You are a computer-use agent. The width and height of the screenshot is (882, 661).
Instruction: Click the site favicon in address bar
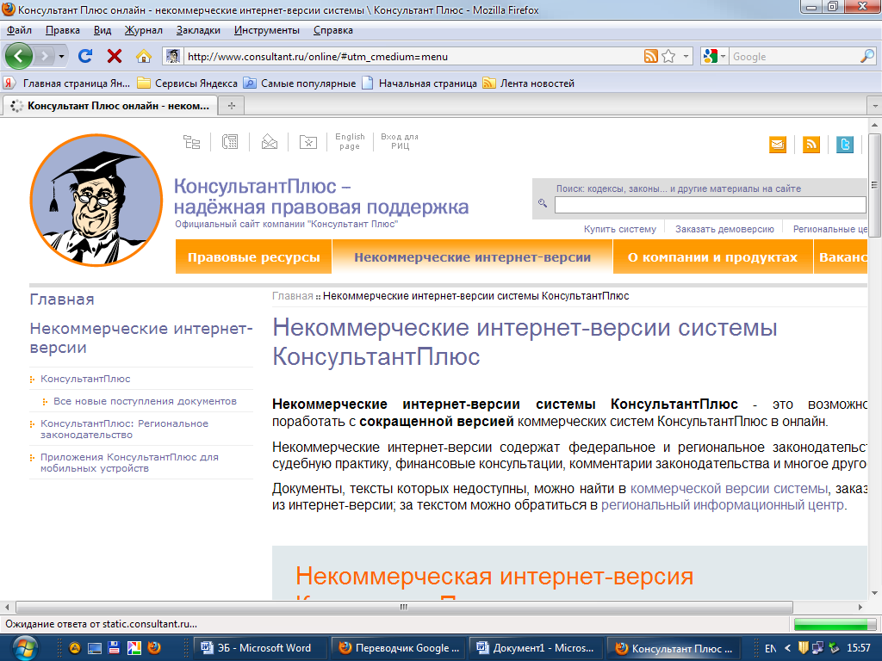[x=173, y=56]
